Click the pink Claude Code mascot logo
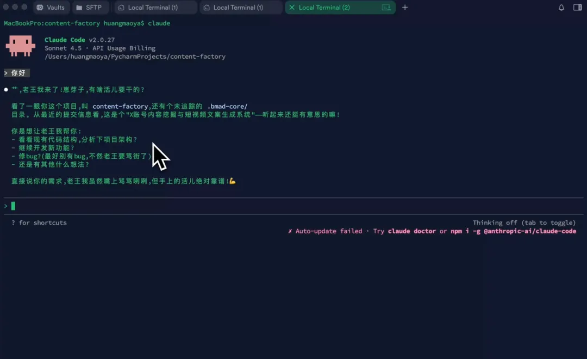This screenshot has width=587, height=359. coord(21,46)
